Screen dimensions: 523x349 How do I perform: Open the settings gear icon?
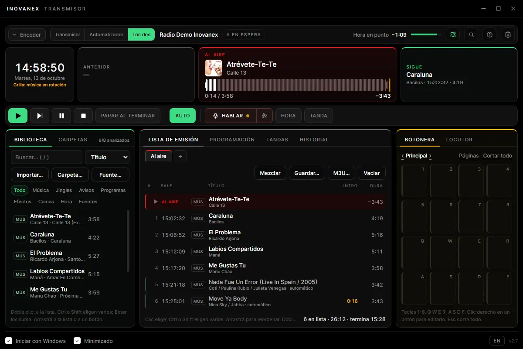(508, 34)
